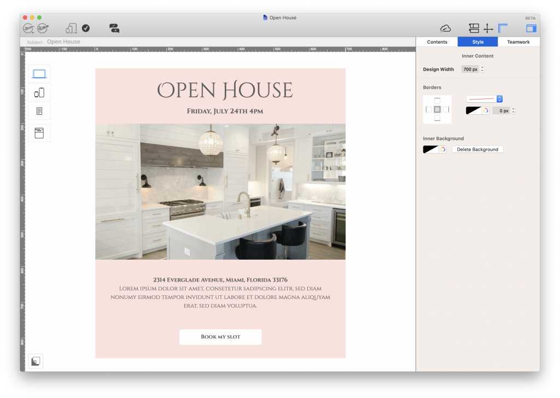
Task: Click the send test mail dotted airplane icon
Action: [x=43, y=28]
